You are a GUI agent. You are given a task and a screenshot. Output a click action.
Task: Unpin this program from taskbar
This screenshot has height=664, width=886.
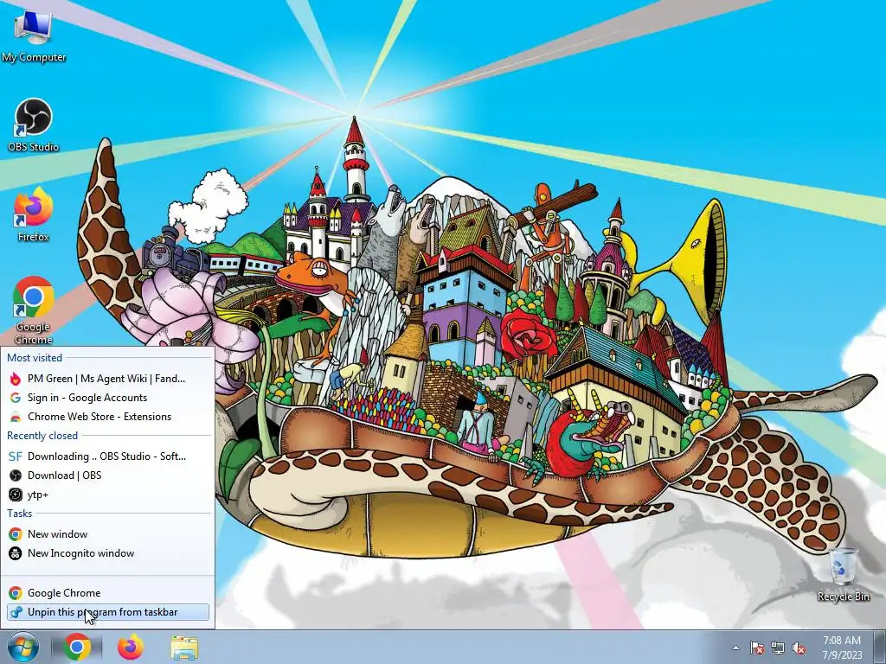[107, 612]
